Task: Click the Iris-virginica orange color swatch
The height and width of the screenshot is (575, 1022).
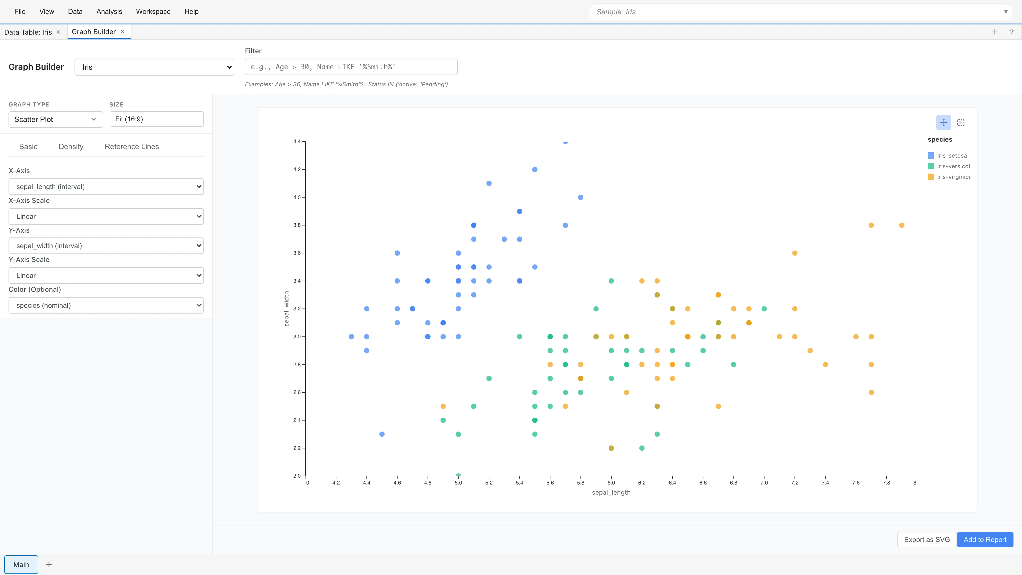Action: pos(932,177)
